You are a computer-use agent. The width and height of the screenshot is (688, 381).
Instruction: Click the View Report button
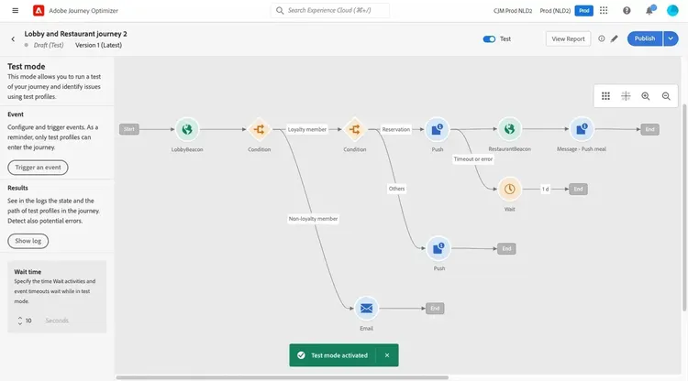(x=568, y=38)
